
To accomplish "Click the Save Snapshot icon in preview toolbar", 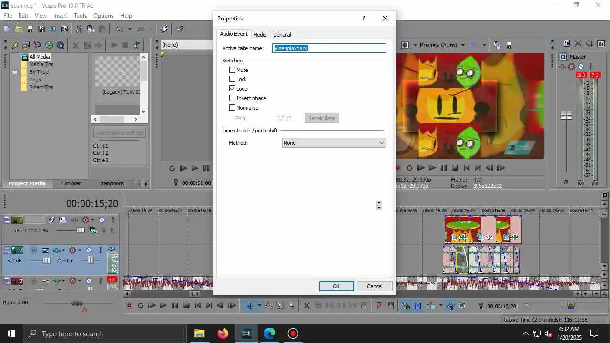I will click(x=508, y=45).
